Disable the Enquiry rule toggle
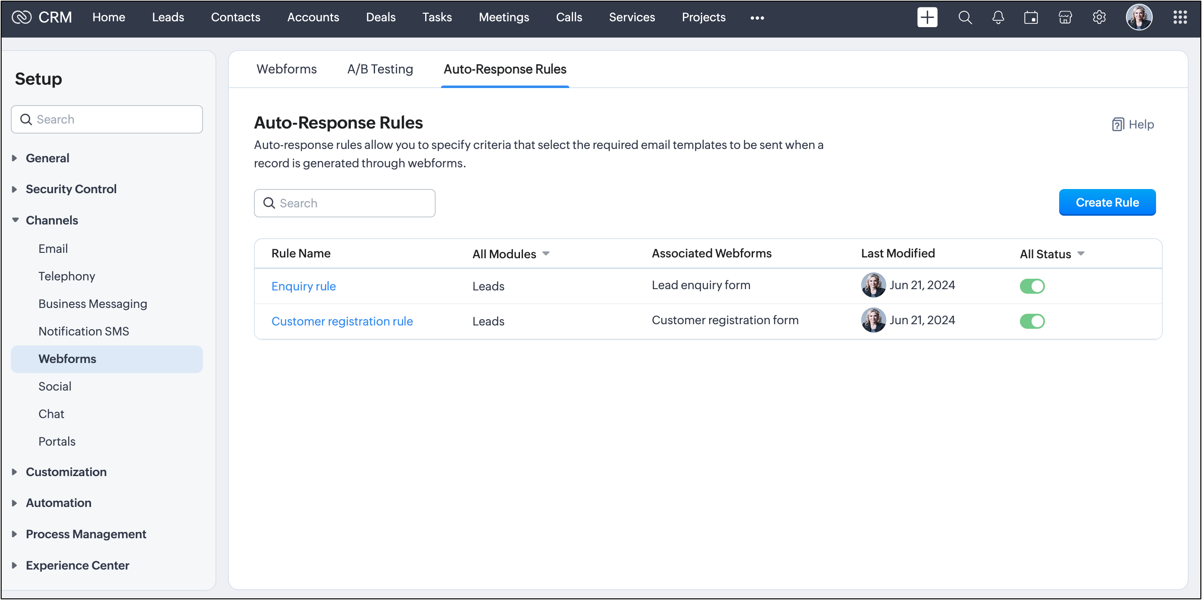This screenshot has height=600, width=1202. tap(1032, 286)
